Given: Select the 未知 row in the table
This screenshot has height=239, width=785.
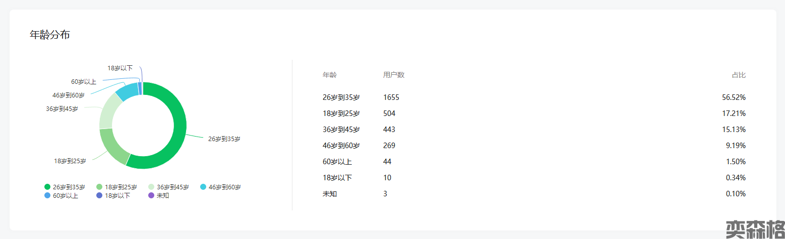Looking at the screenshot, I should (x=330, y=194).
